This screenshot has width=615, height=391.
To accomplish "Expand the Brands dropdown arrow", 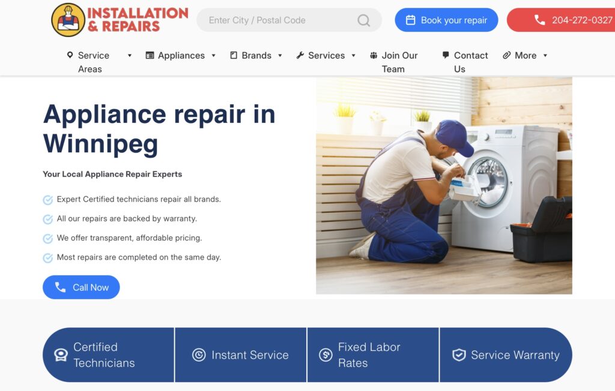I will pyautogui.click(x=280, y=56).
